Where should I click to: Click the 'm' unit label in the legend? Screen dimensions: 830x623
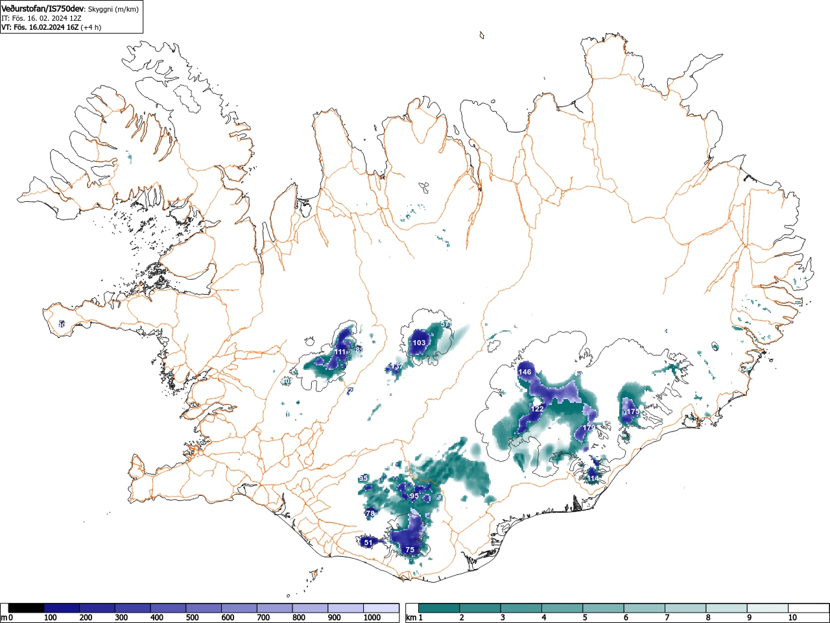4,617
